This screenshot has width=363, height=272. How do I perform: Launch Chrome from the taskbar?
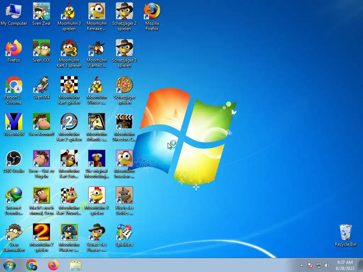(x=32, y=265)
